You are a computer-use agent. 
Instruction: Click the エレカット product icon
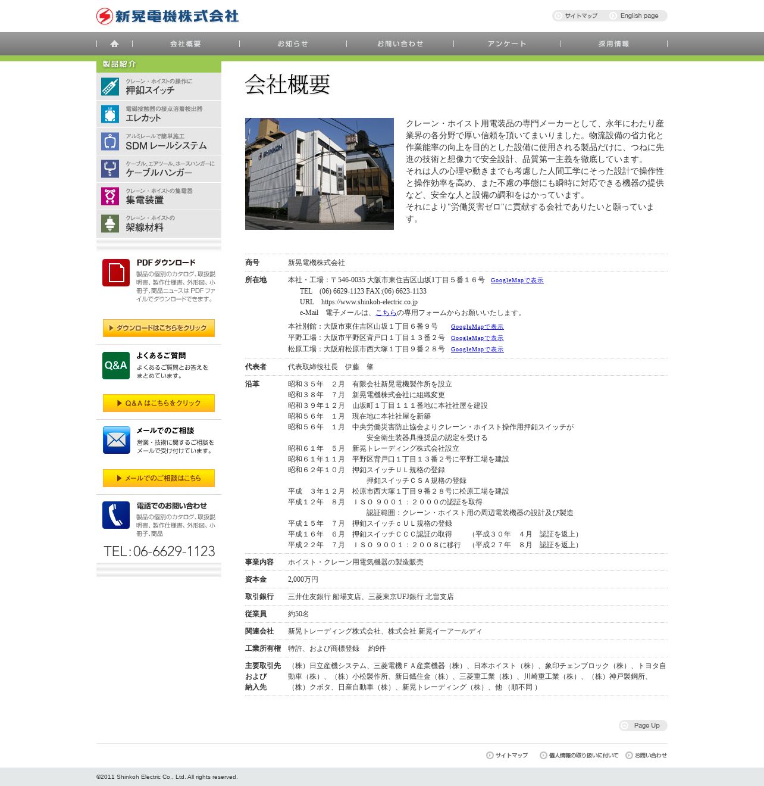coord(110,114)
